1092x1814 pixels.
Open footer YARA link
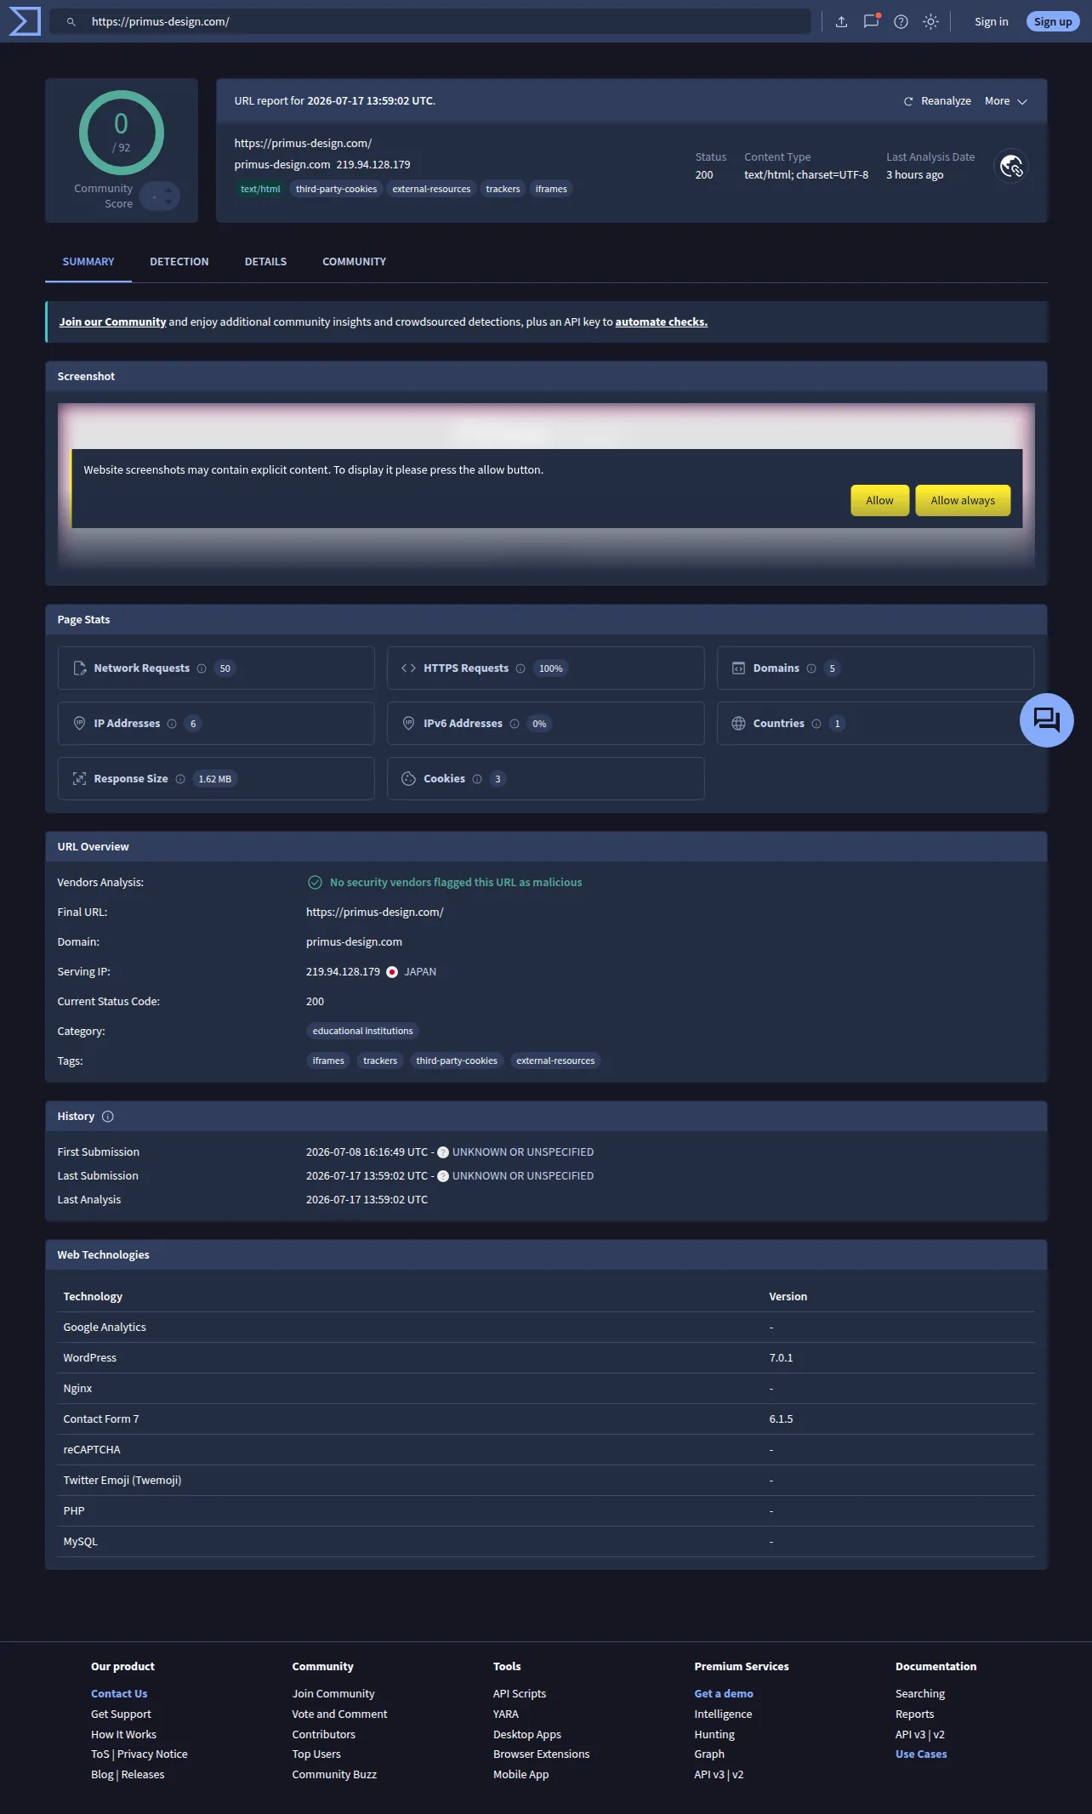coord(506,1714)
